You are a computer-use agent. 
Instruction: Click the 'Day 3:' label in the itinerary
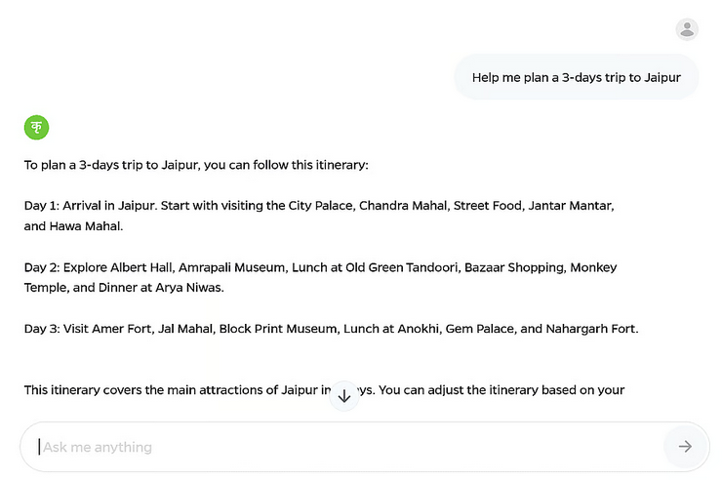pos(42,329)
